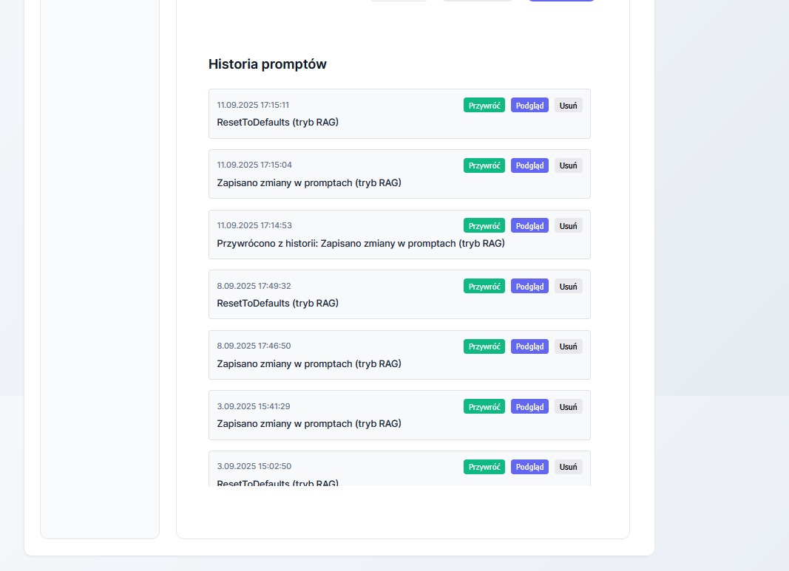Screen dimensions: 789x571
Task: Restore the 11.09.2025 17:14:53 entry
Action: pyautogui.click(x=484, y=225)
